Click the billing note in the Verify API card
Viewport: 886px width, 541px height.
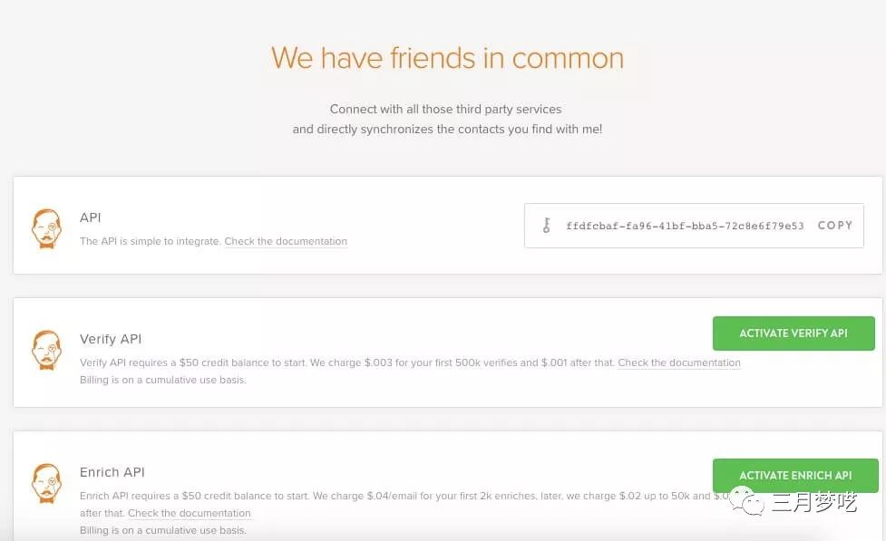(162, 380)
